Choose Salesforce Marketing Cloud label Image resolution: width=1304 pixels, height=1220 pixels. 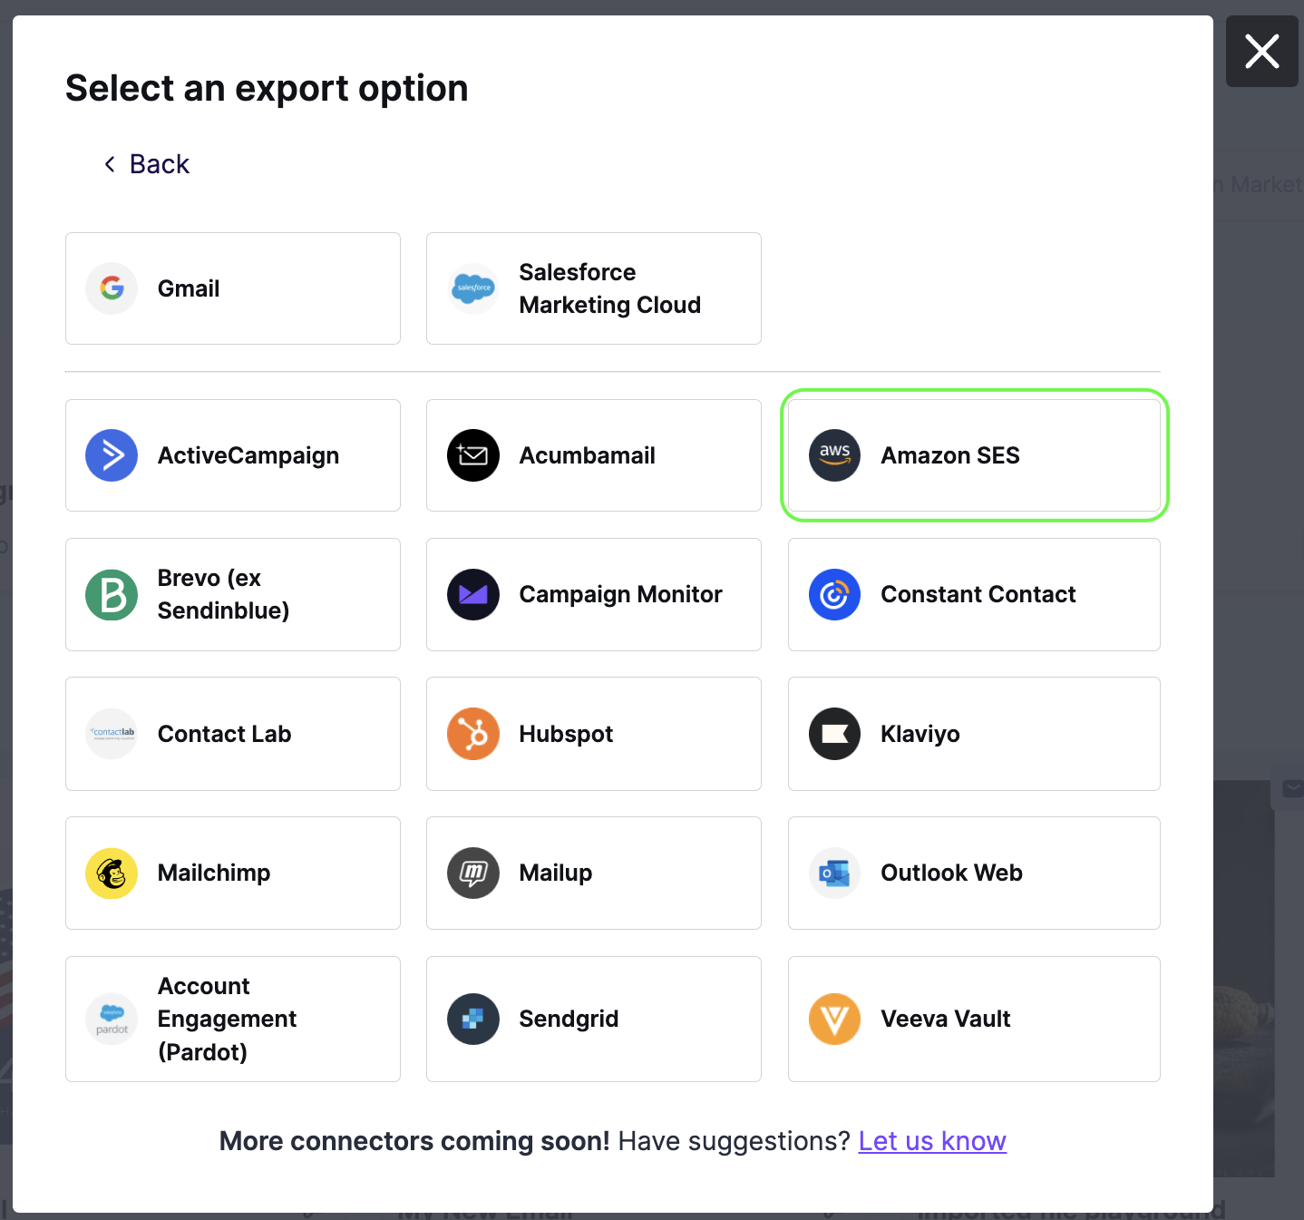click(x=610, y=288)
